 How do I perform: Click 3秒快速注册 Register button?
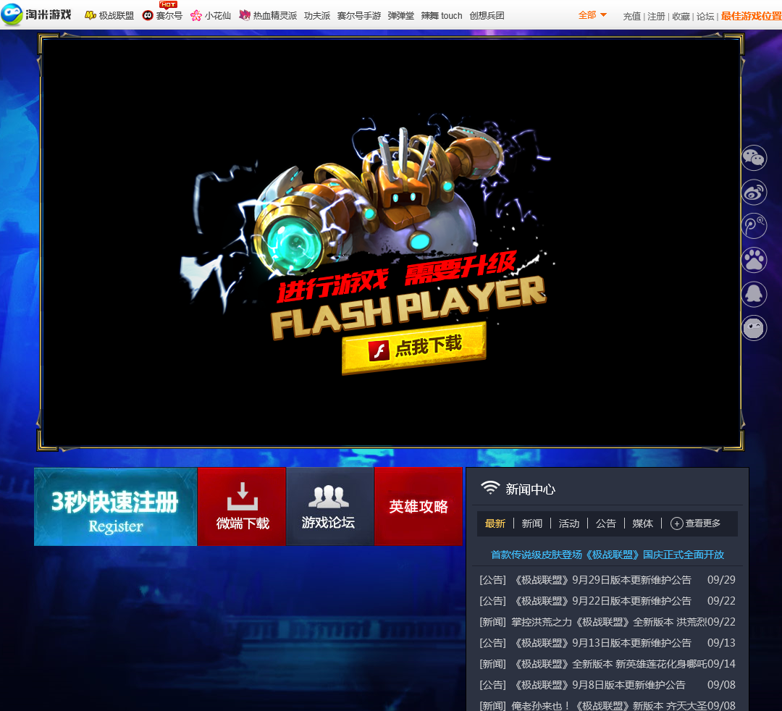pyautogui.click(x=116, y=507)
